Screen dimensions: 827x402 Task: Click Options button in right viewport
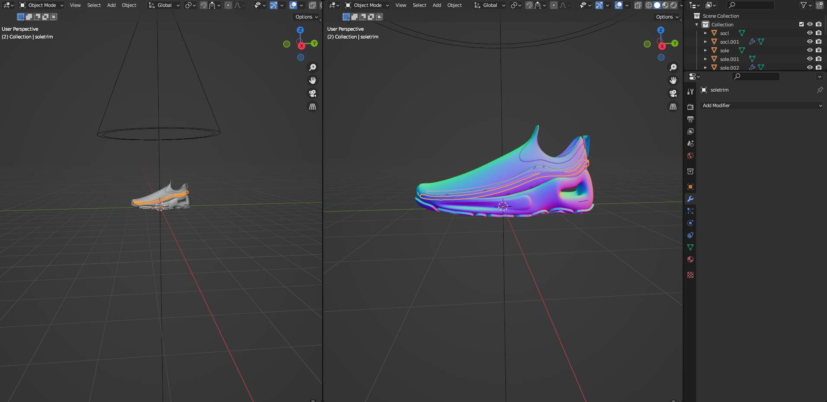[x=666, y=17]
